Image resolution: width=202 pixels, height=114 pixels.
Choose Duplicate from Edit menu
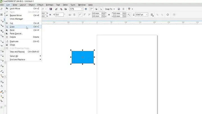24,41
